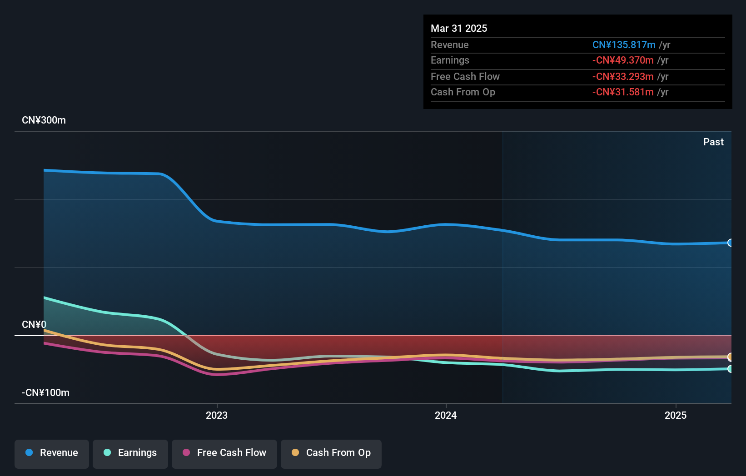Click the Cash From Op label in tooltip
746x476 pixels.
tap(463, 92)
